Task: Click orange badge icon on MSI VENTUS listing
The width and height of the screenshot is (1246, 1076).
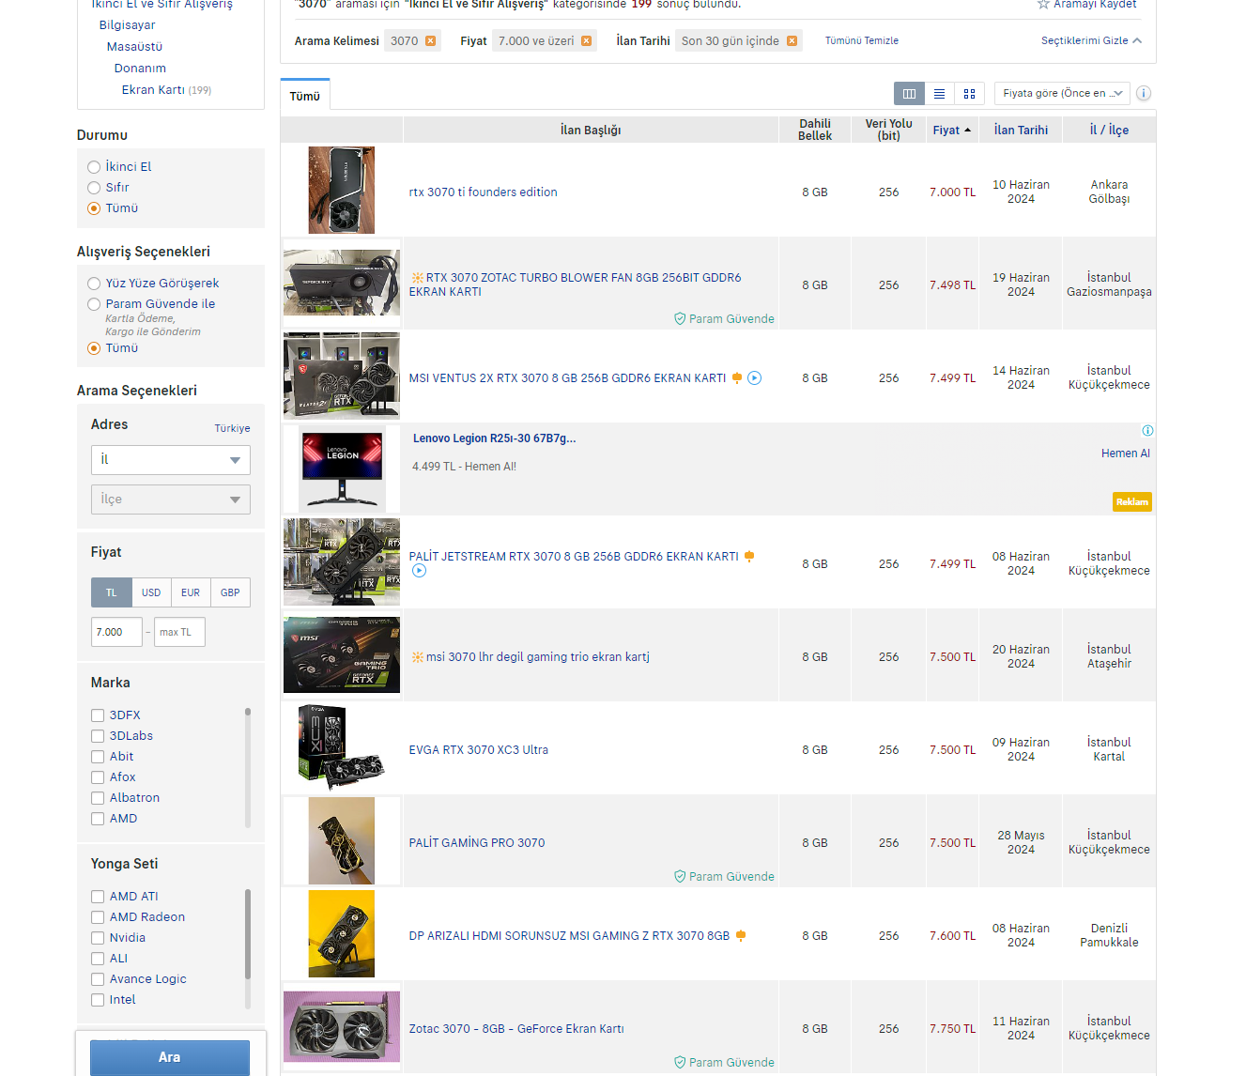Action: coord(737,378)
